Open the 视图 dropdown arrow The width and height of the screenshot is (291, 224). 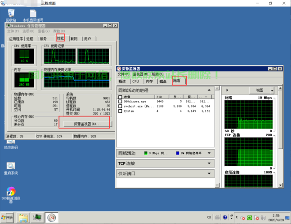click(272, 90)
